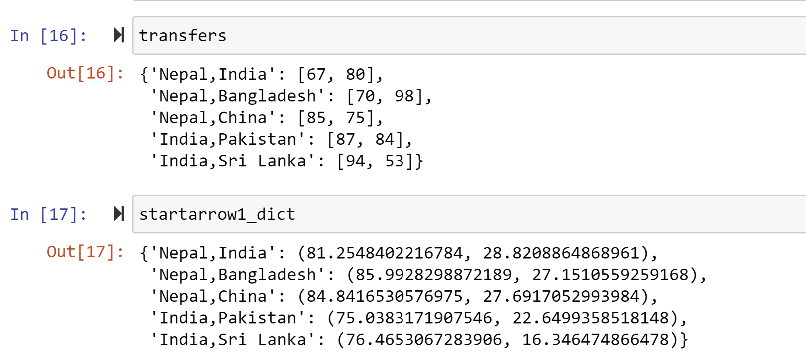This screenshot has height=354, width=806.
Task: Click the 'India,Pakistan' coordinate tuple in Out[17]
Action: (507, 318)
